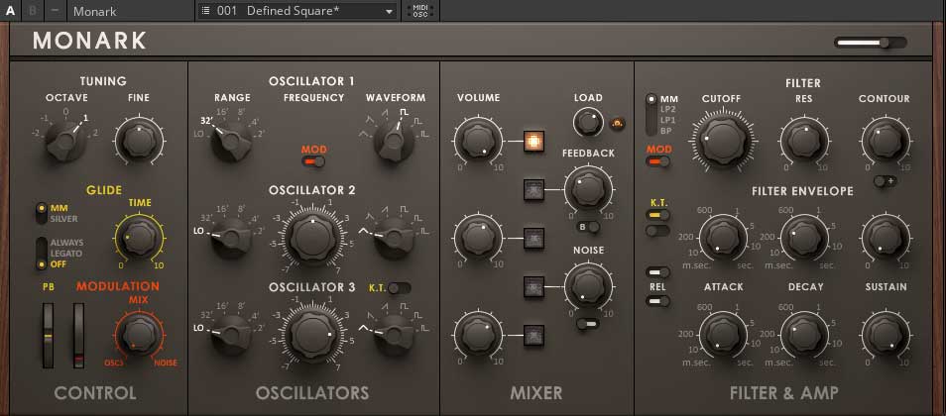Click the modulation wheel next to PB
Viewport: 946px width, 416px height.
pos(79,335)
